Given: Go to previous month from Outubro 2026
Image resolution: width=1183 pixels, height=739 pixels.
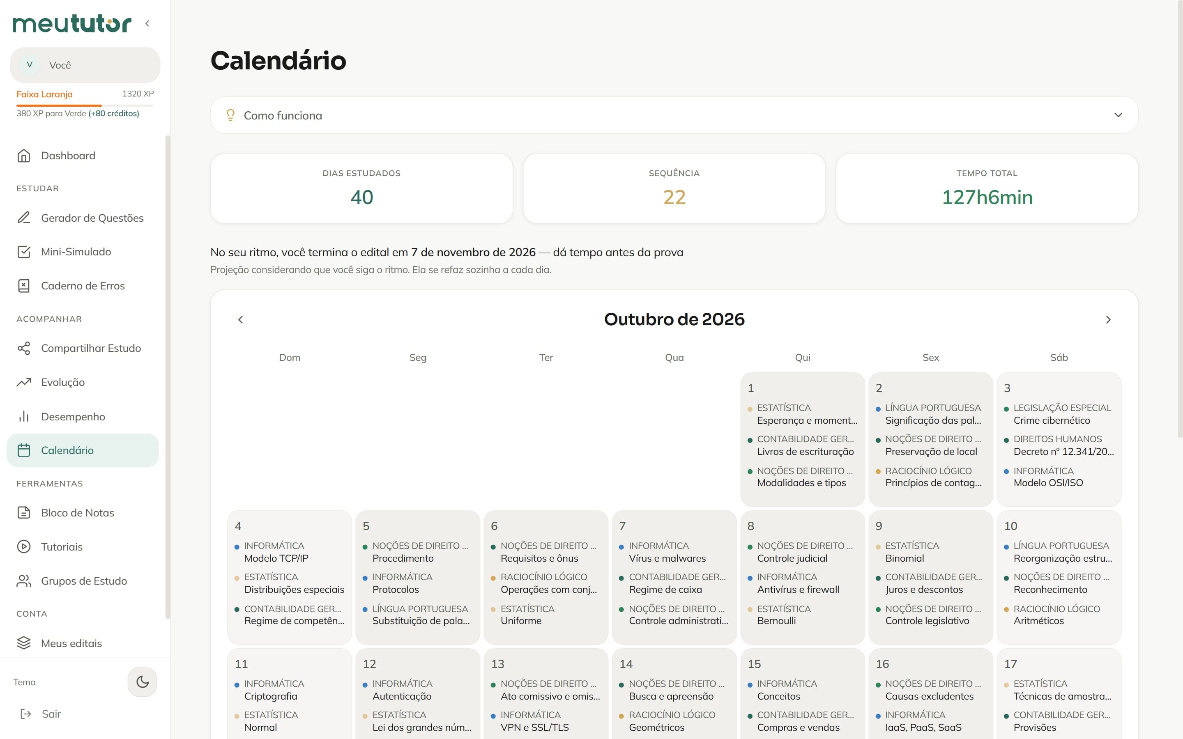Looking at the screenshot, I should 240,320.
